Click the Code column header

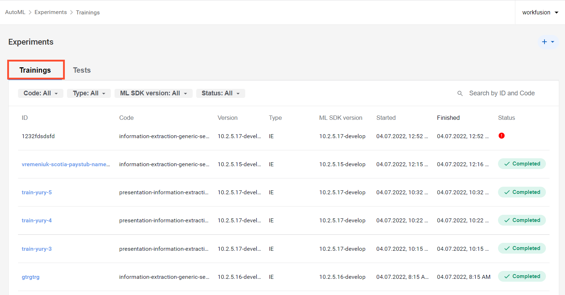[126, 118]
